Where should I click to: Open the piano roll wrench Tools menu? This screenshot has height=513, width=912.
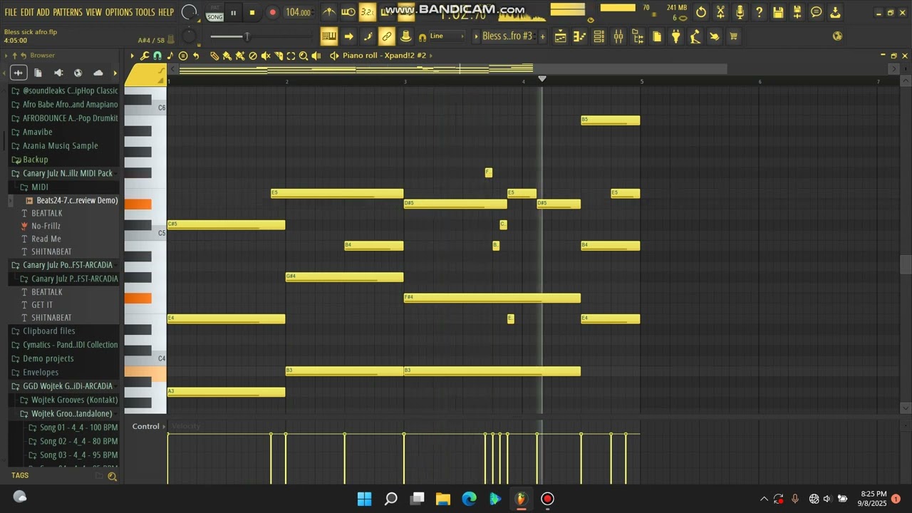click(145, 56)
